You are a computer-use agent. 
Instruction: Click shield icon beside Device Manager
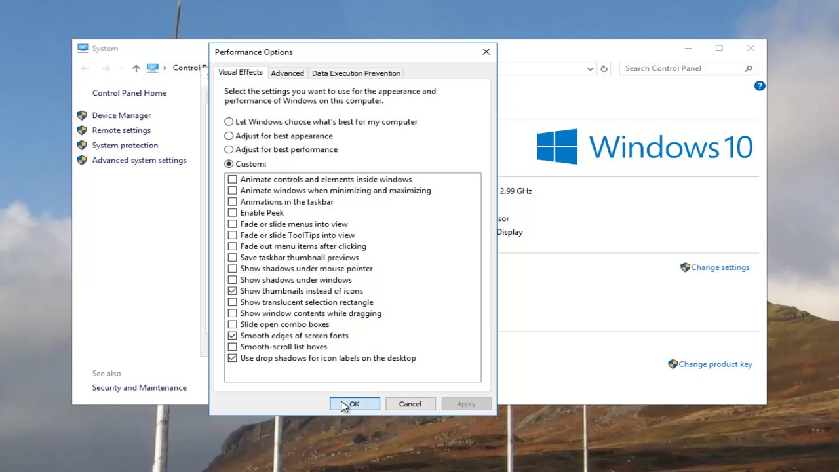(x=82, y=115)
